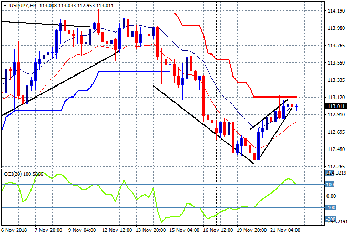
Task: Click the 16 Nov 12:00 time label
Action: [x=218, y=230]
